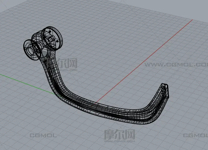Select the upturned tip of the lever

pyautogui.click(x=165, y=90)
